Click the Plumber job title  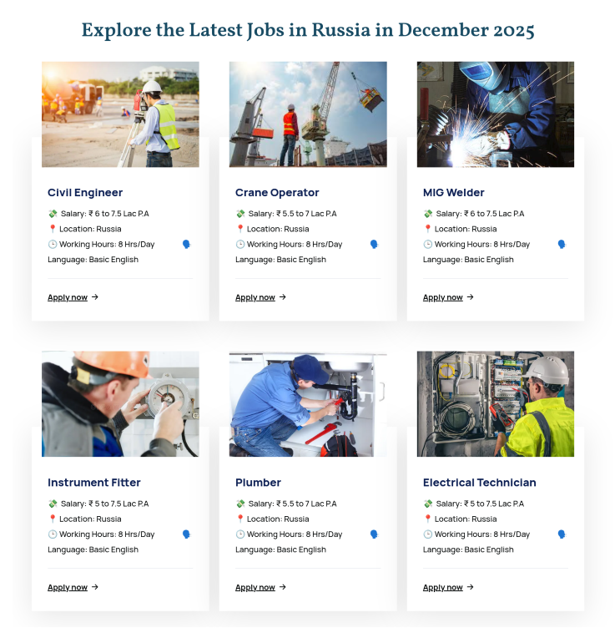pos(258,483)
